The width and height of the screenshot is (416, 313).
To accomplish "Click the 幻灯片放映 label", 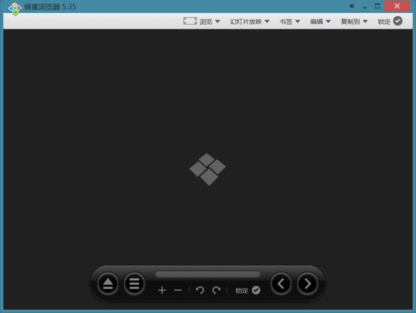I will [246, 21].
